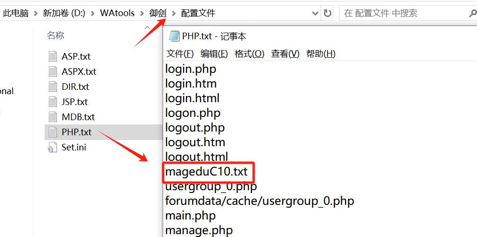
Task: Open the 格式(O) menu in Notepad
Action: [x=249, y=54]
